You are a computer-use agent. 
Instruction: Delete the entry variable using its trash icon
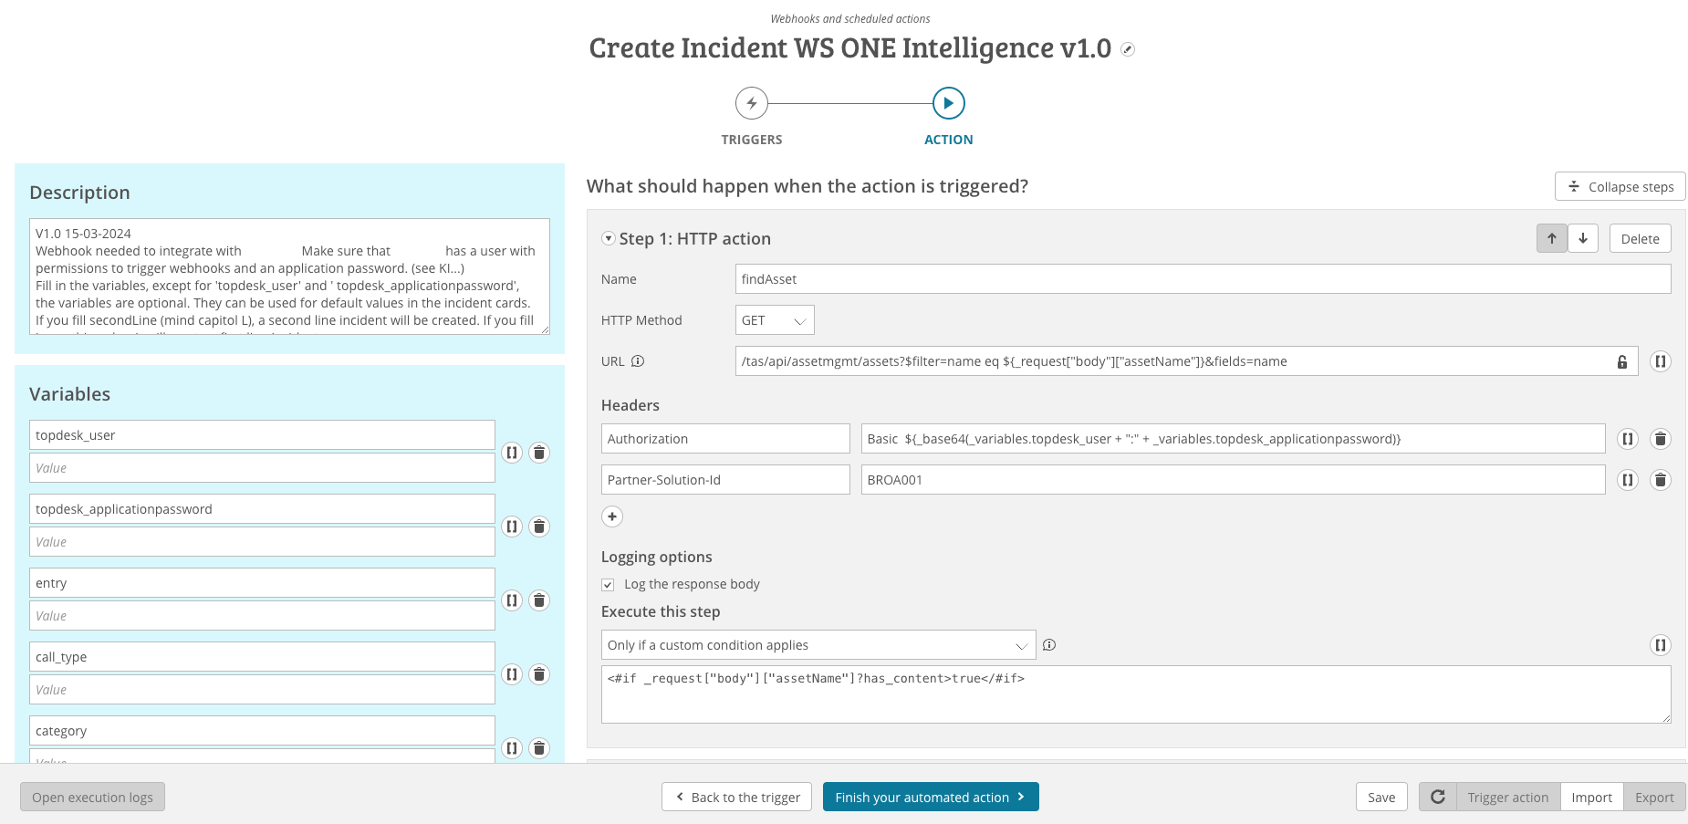[x=539, y=600]
